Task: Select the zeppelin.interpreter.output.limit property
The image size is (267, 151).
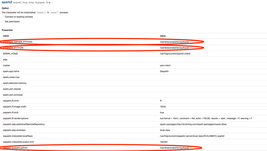Action: point(18,142)
